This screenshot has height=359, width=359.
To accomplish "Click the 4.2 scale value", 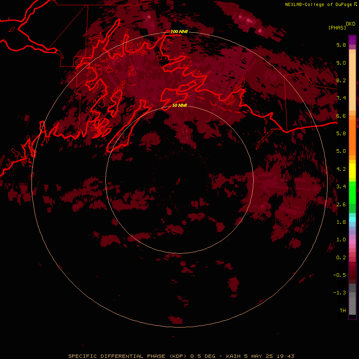I will (x=341, y=169).
